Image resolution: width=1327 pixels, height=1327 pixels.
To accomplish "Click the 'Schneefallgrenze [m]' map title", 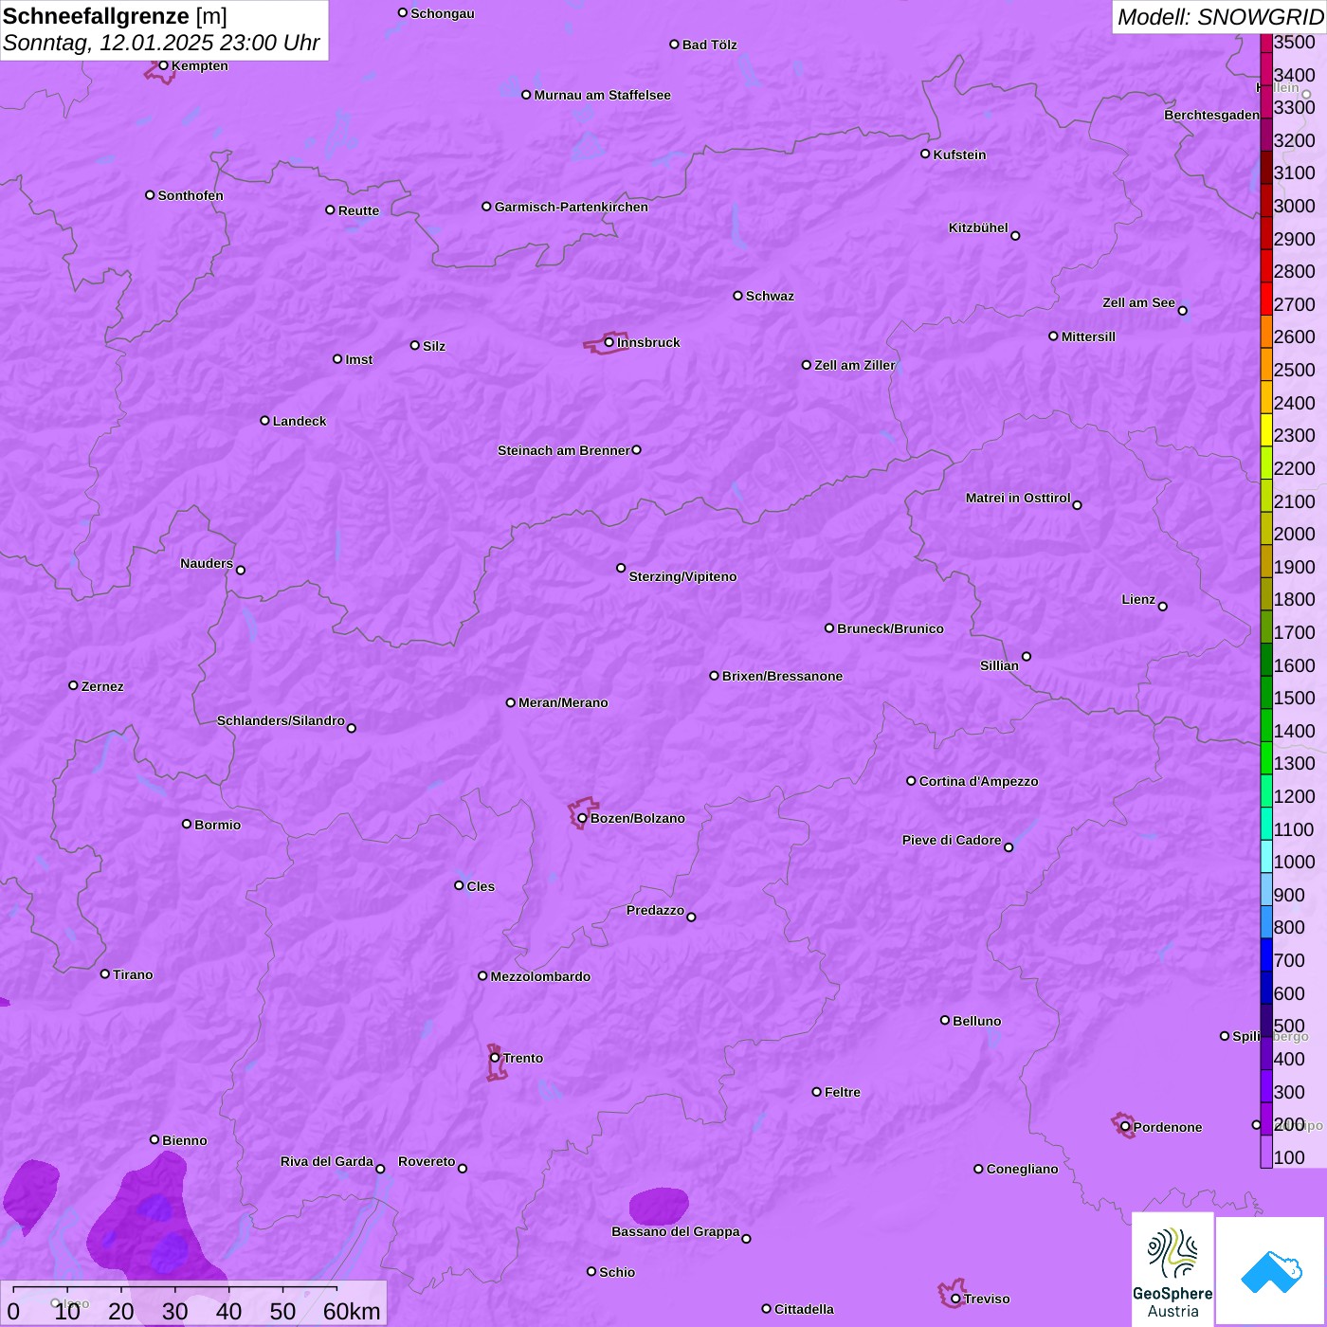I will [x=116, y=17].
